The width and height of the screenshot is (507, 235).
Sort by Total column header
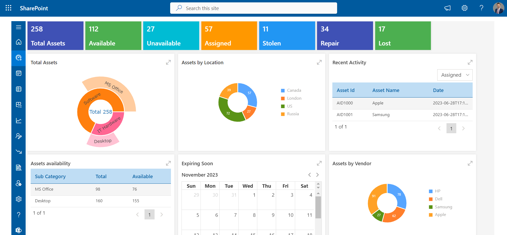pos(101,177)
